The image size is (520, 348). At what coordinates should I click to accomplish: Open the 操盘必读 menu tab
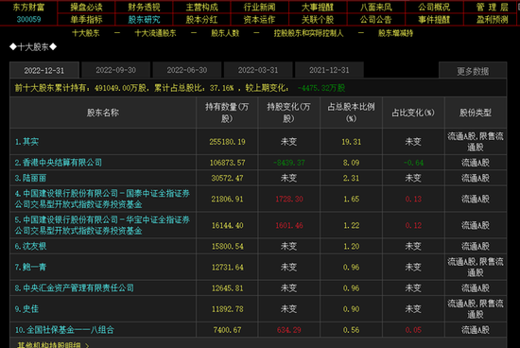(x=86, y=7)
